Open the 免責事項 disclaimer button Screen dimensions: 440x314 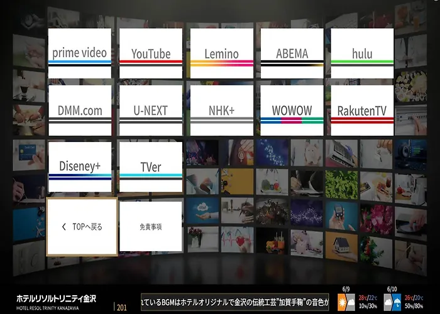coord(151,227)
